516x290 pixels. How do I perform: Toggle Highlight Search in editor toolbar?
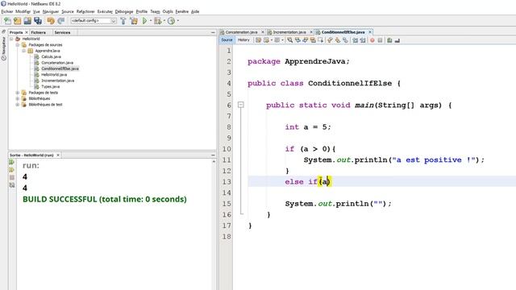[x=313, y=40]
